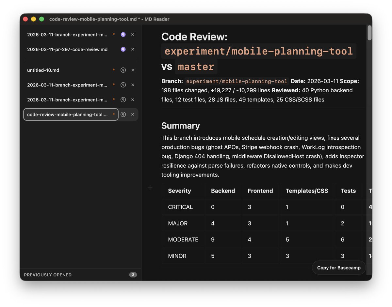Click the inline code after "Branch:"
This screenshot has width=392, height=307.
[237, 81]
